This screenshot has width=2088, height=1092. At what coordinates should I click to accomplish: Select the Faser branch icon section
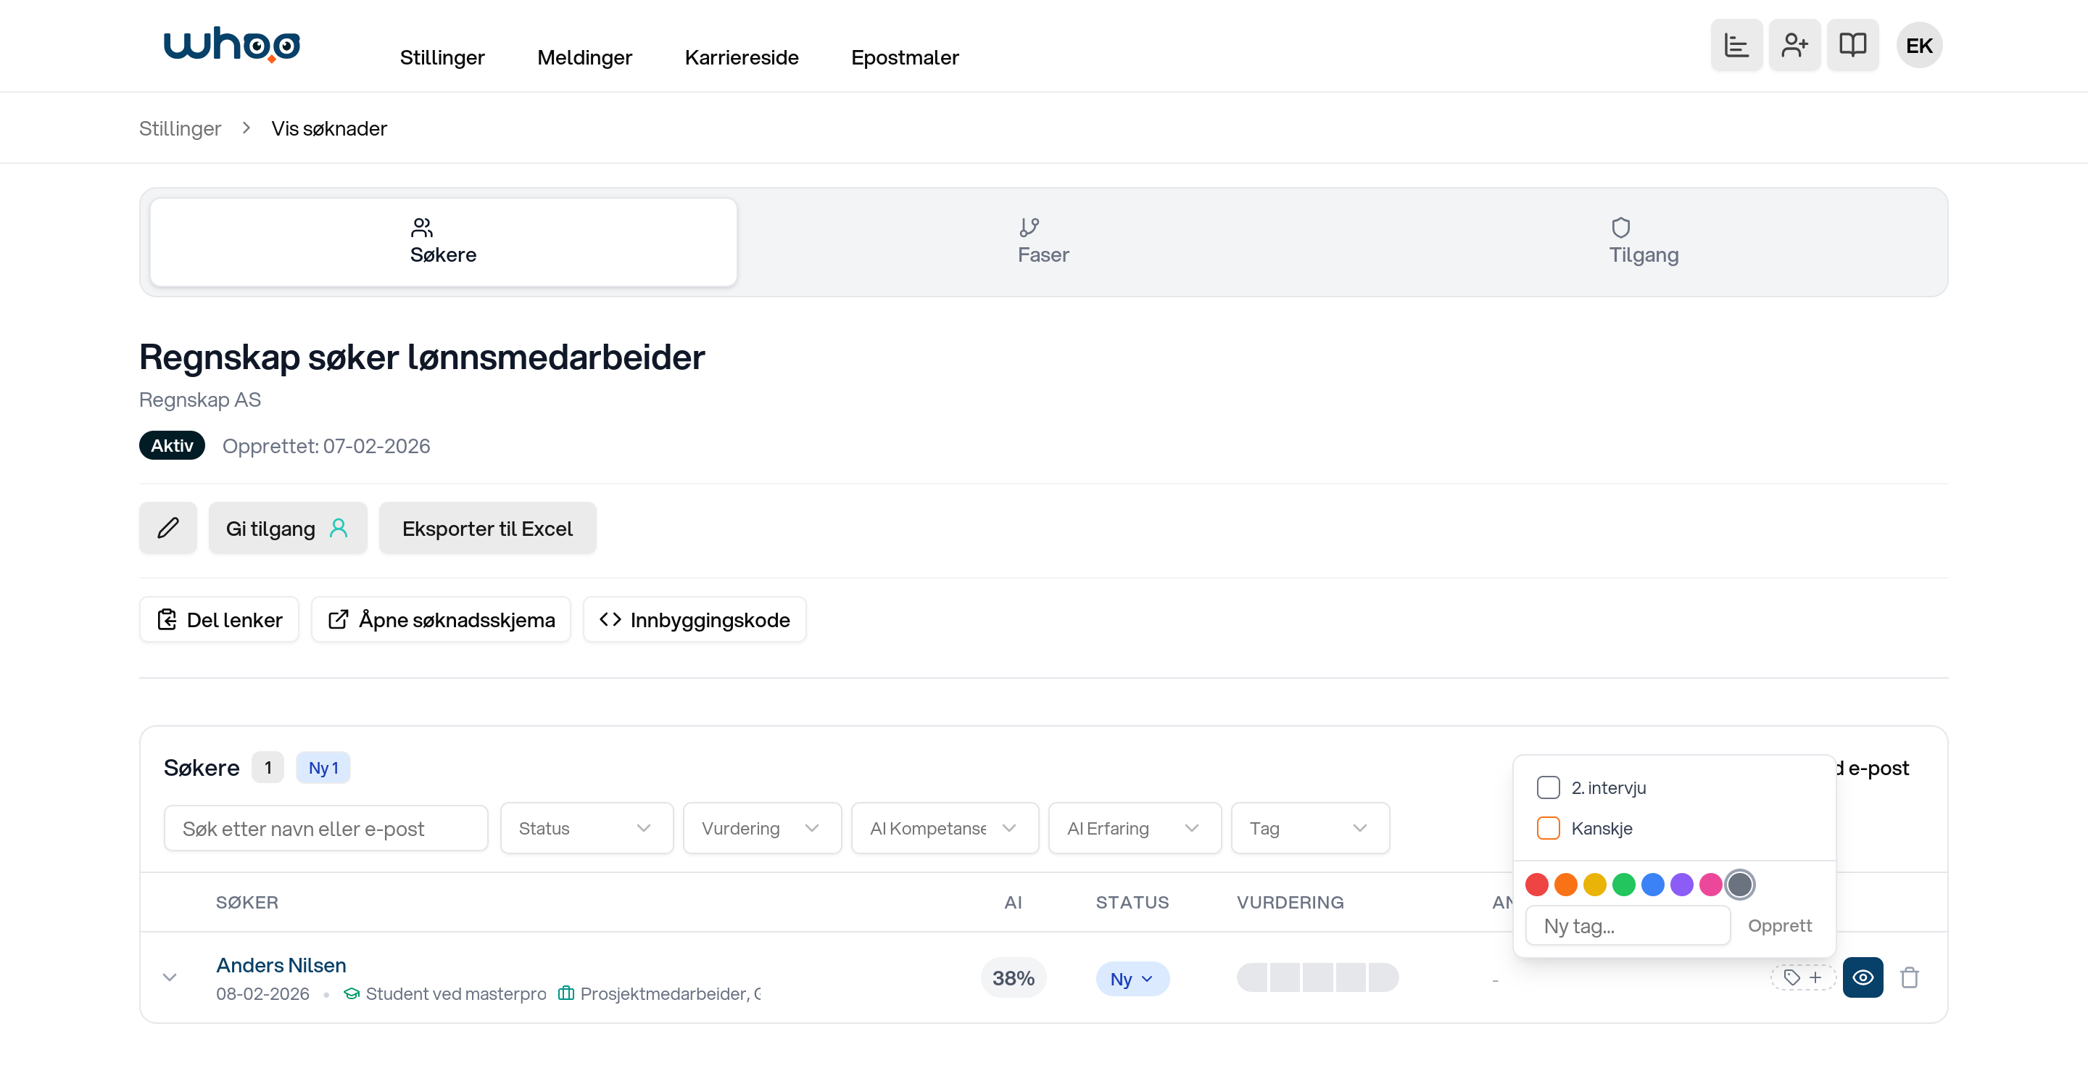pyautogui.click(x=1043, y=241)
